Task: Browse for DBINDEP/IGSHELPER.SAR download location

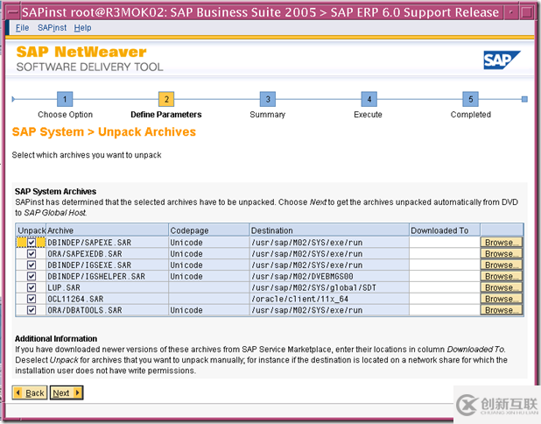Action: coord(502,276)
